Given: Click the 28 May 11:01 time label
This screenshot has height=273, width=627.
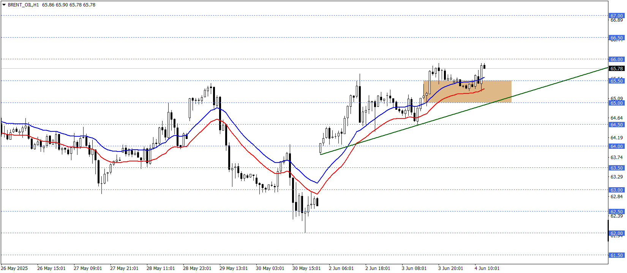Looking at the screenshot, I should click(x=161, y=268).
